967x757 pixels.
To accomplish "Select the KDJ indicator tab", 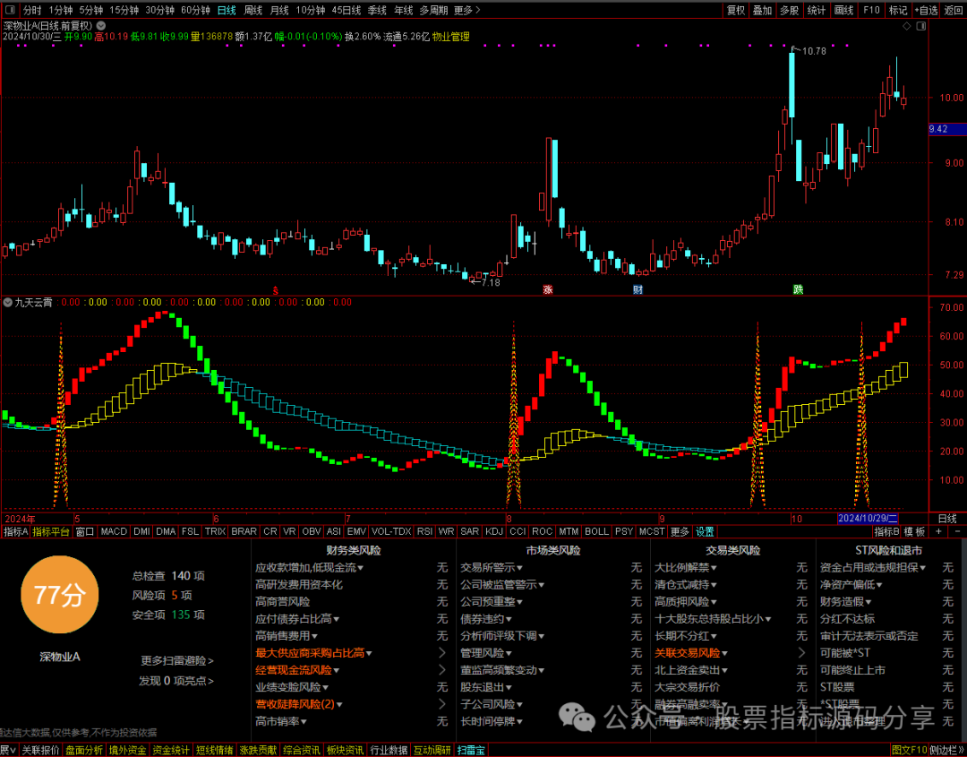I will 494,532.
